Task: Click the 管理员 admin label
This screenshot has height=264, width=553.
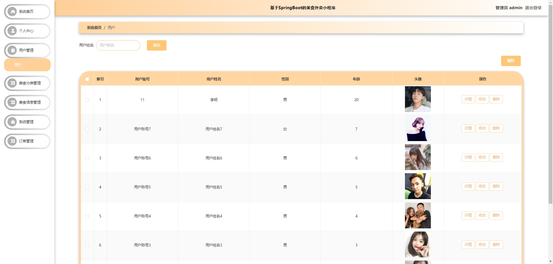Action: tap(509, 8)
